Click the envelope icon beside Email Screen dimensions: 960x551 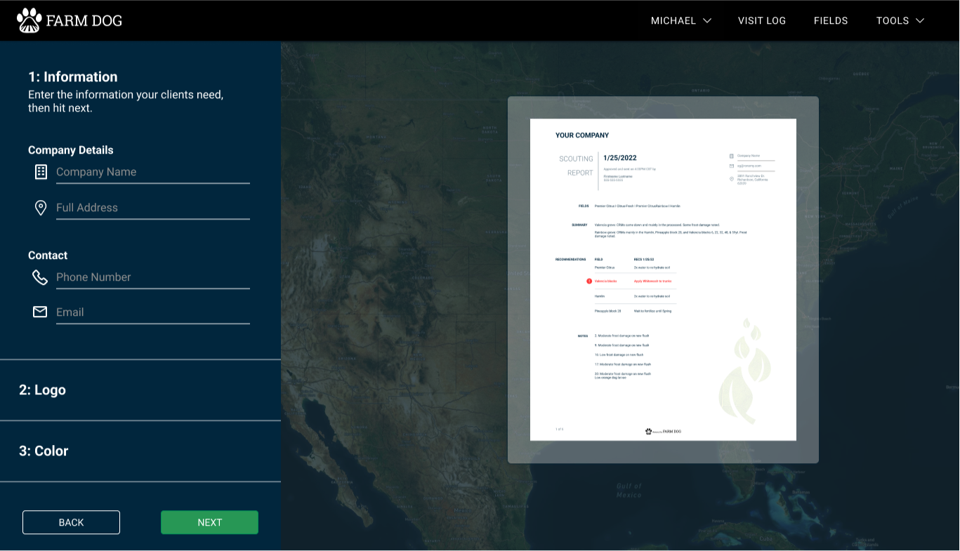[40, 312]
